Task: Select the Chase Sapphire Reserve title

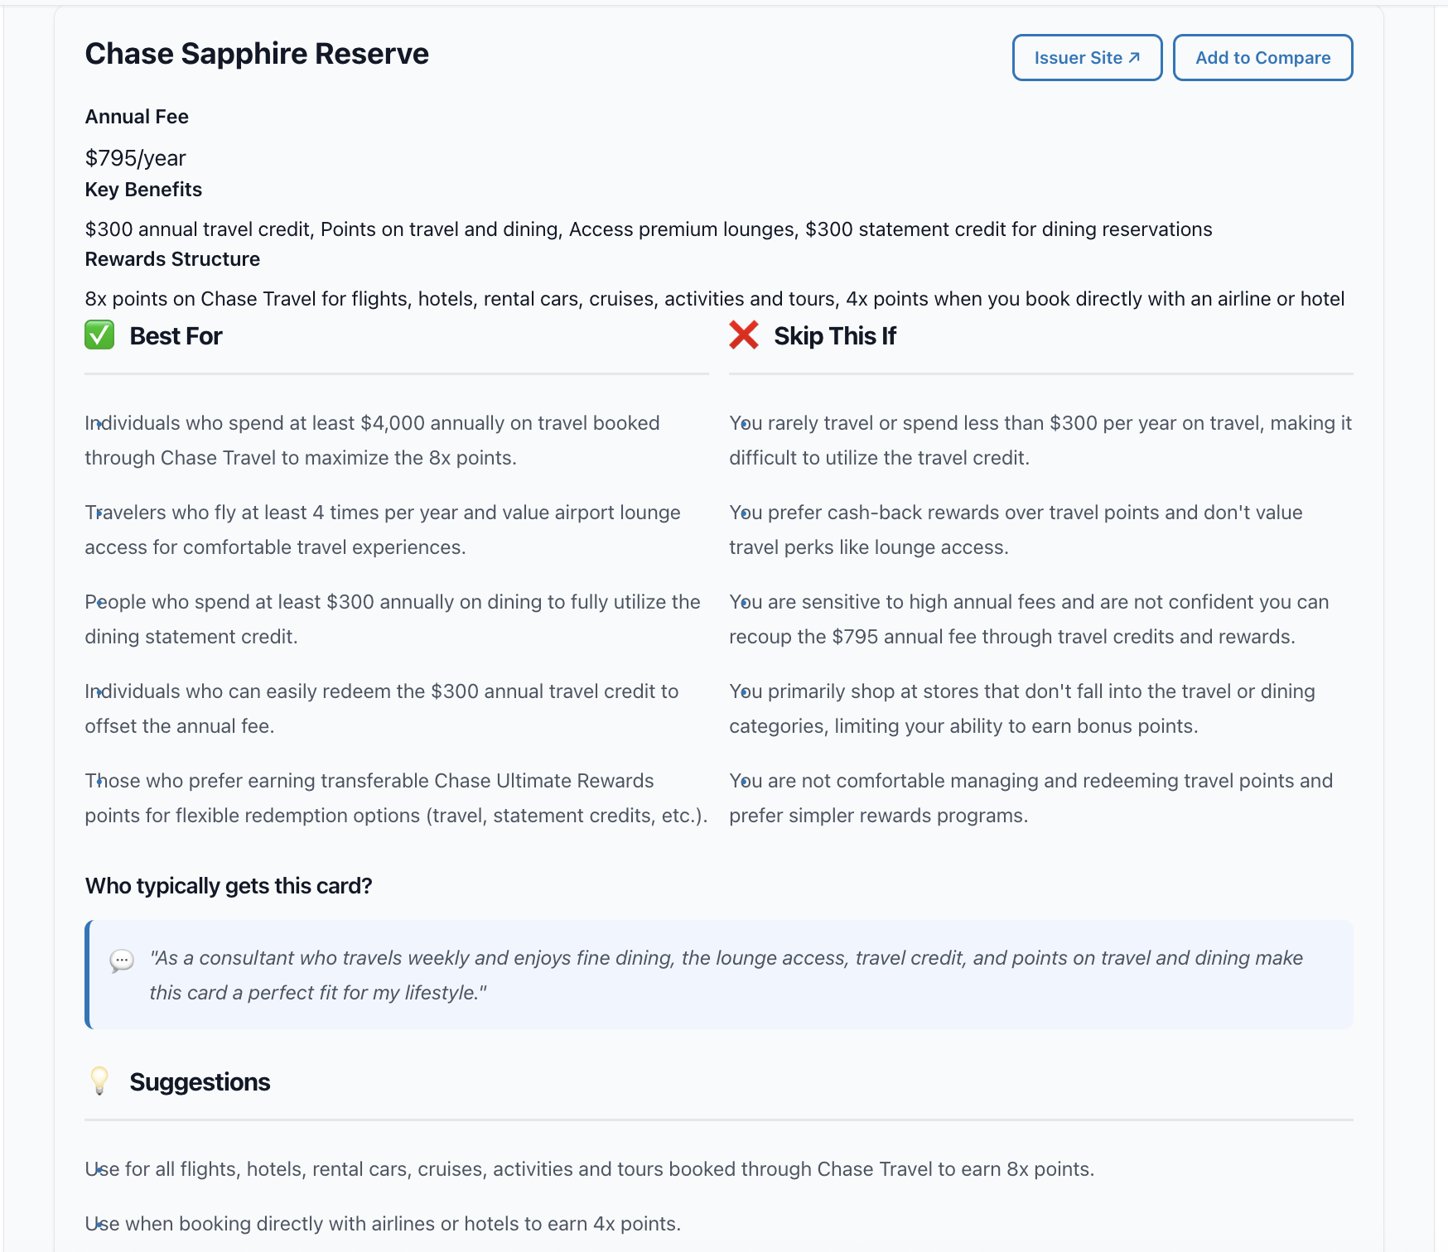Action: click(x=257, y=53)
